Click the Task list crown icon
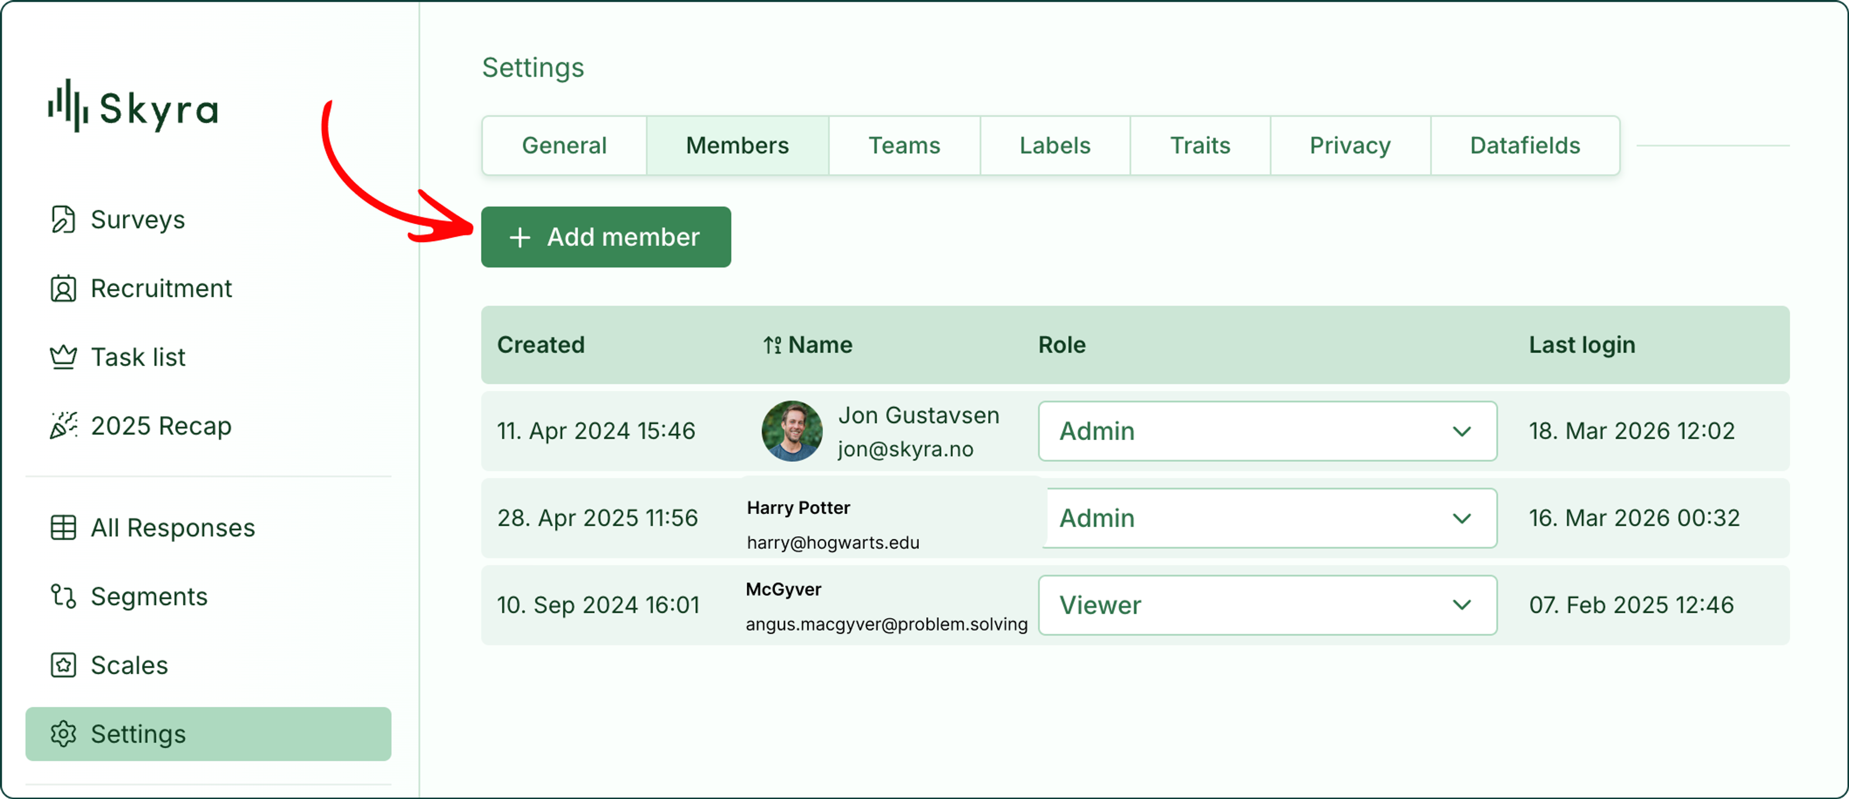 (x=63, y=356)
